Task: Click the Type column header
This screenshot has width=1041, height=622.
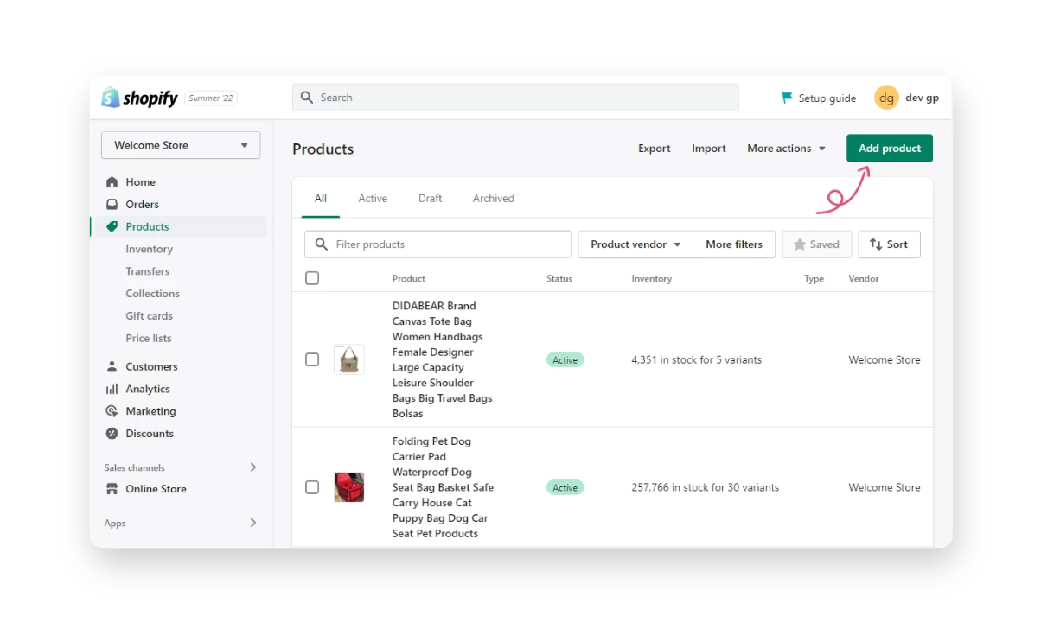Action: (x=814, y=279)
